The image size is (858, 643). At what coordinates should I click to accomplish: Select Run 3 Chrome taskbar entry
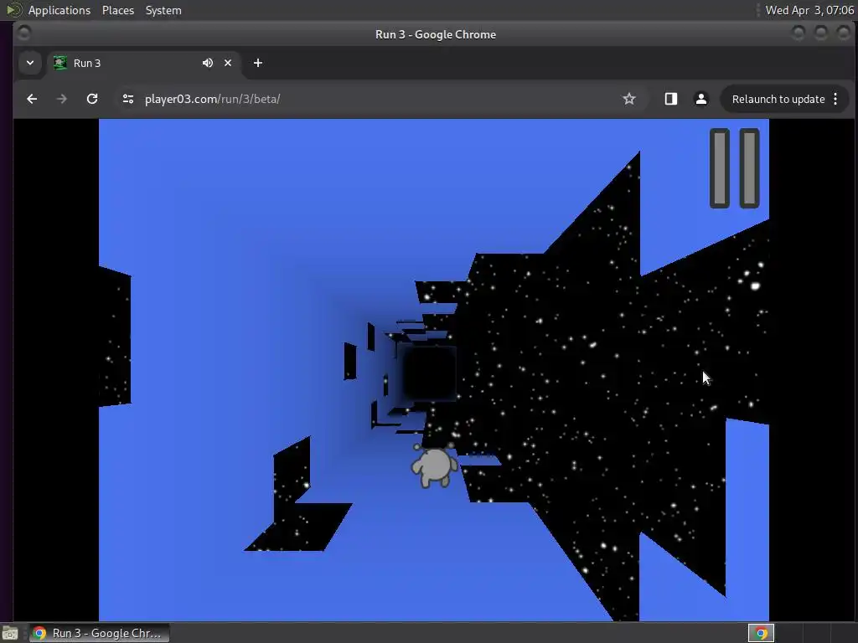(x=99, y=633)
